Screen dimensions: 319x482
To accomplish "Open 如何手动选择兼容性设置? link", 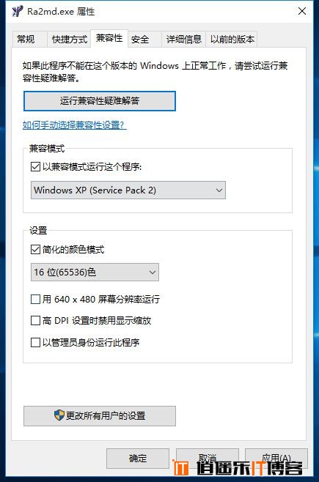I will [x=75, y=125].
